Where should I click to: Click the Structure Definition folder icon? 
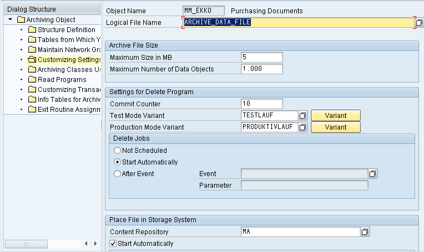click(32, 29)
